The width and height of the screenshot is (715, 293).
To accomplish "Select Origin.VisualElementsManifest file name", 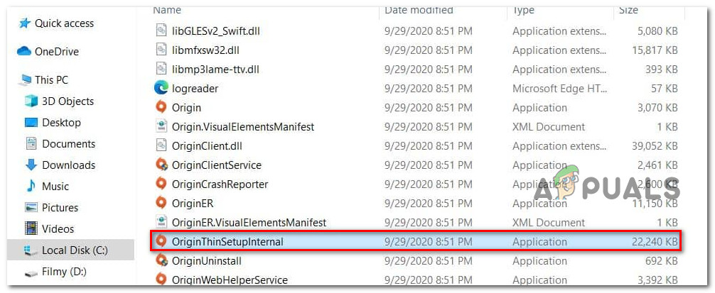I will [x=242, y=127].
